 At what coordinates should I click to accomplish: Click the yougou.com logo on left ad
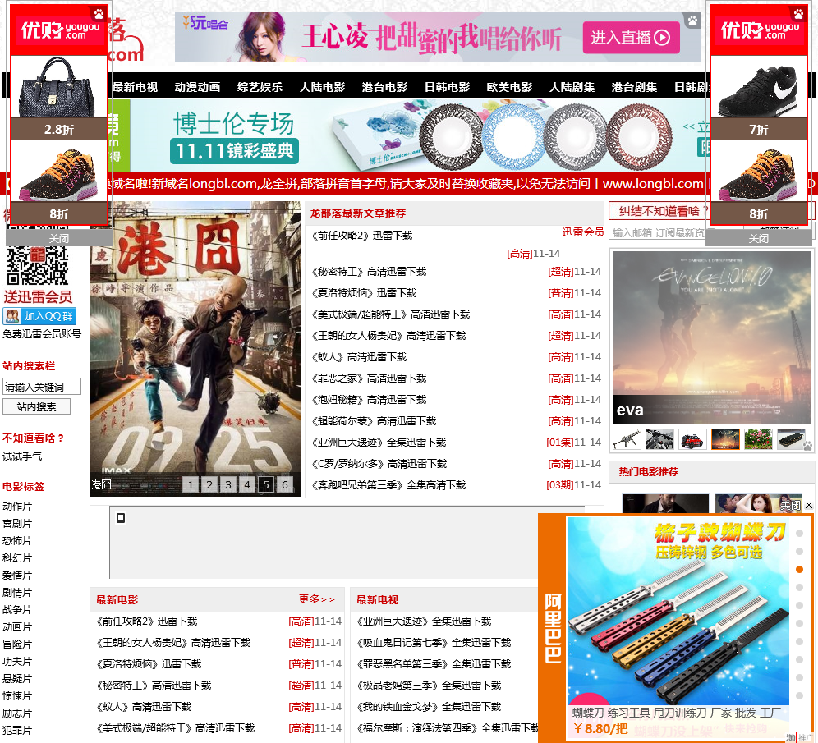[x=59, y=30]
